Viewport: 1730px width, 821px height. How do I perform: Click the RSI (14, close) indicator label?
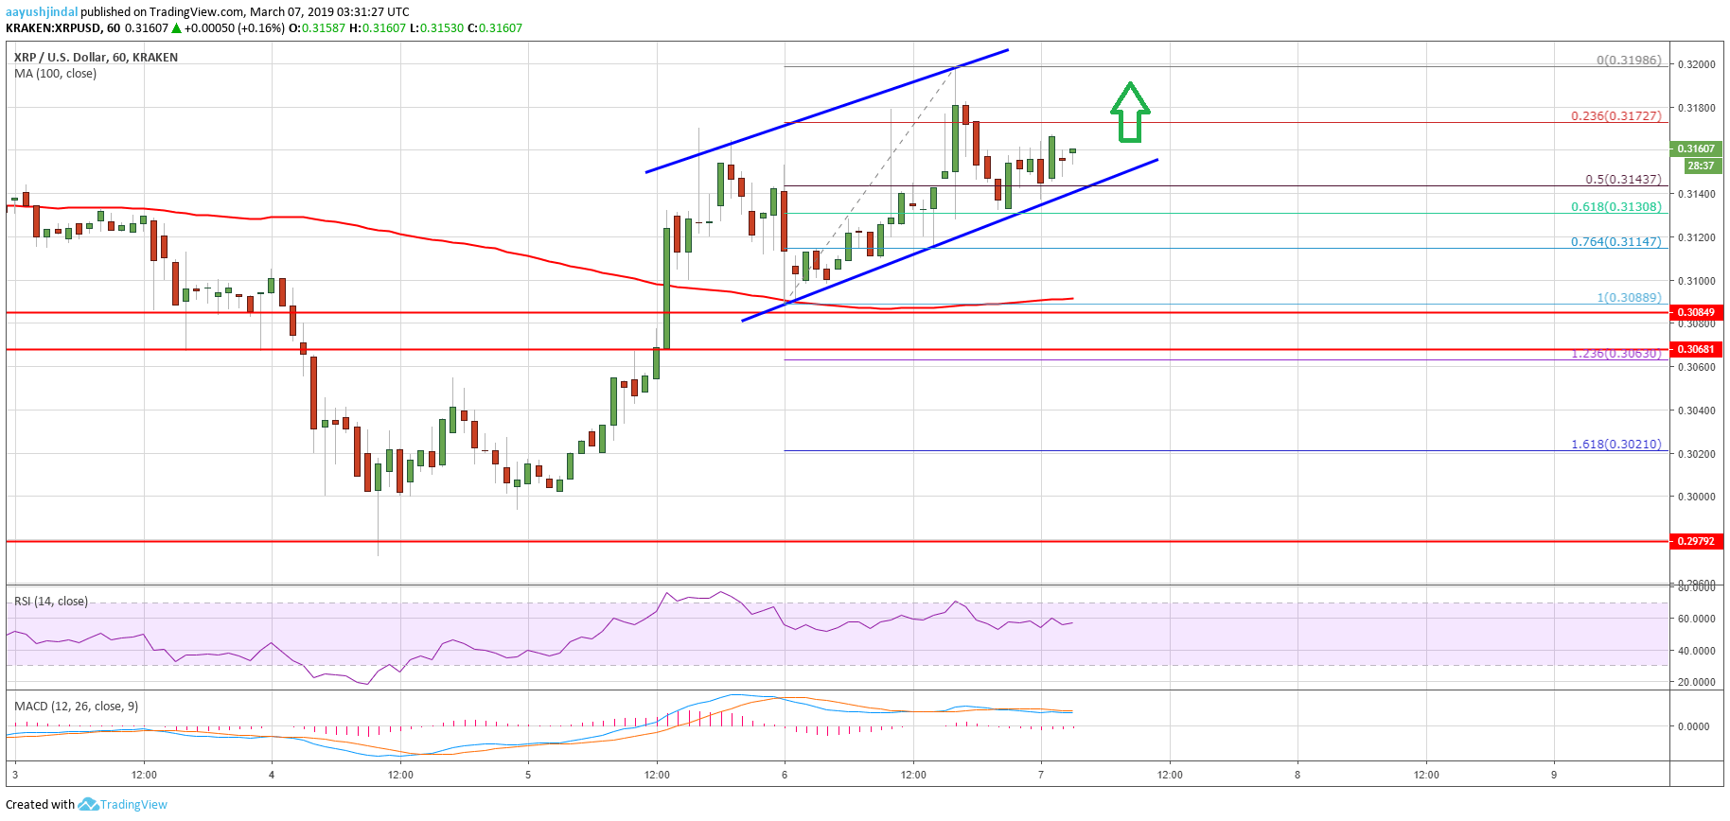pyautogui.click(x=51, y=602)
